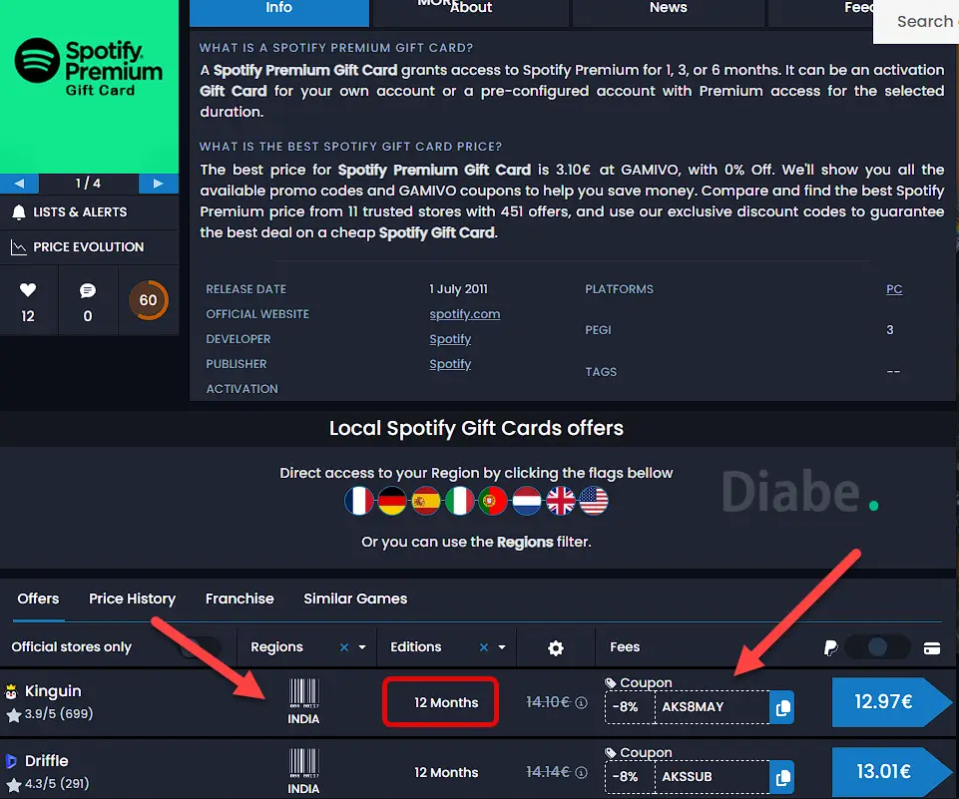Select the USA flag region
The width and height of the screenshot is (959, 799).
[594, 501]
